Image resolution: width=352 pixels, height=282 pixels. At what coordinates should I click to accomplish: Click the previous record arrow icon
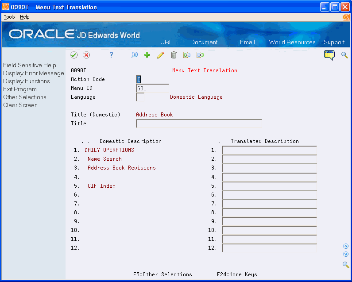coord(187,55)
